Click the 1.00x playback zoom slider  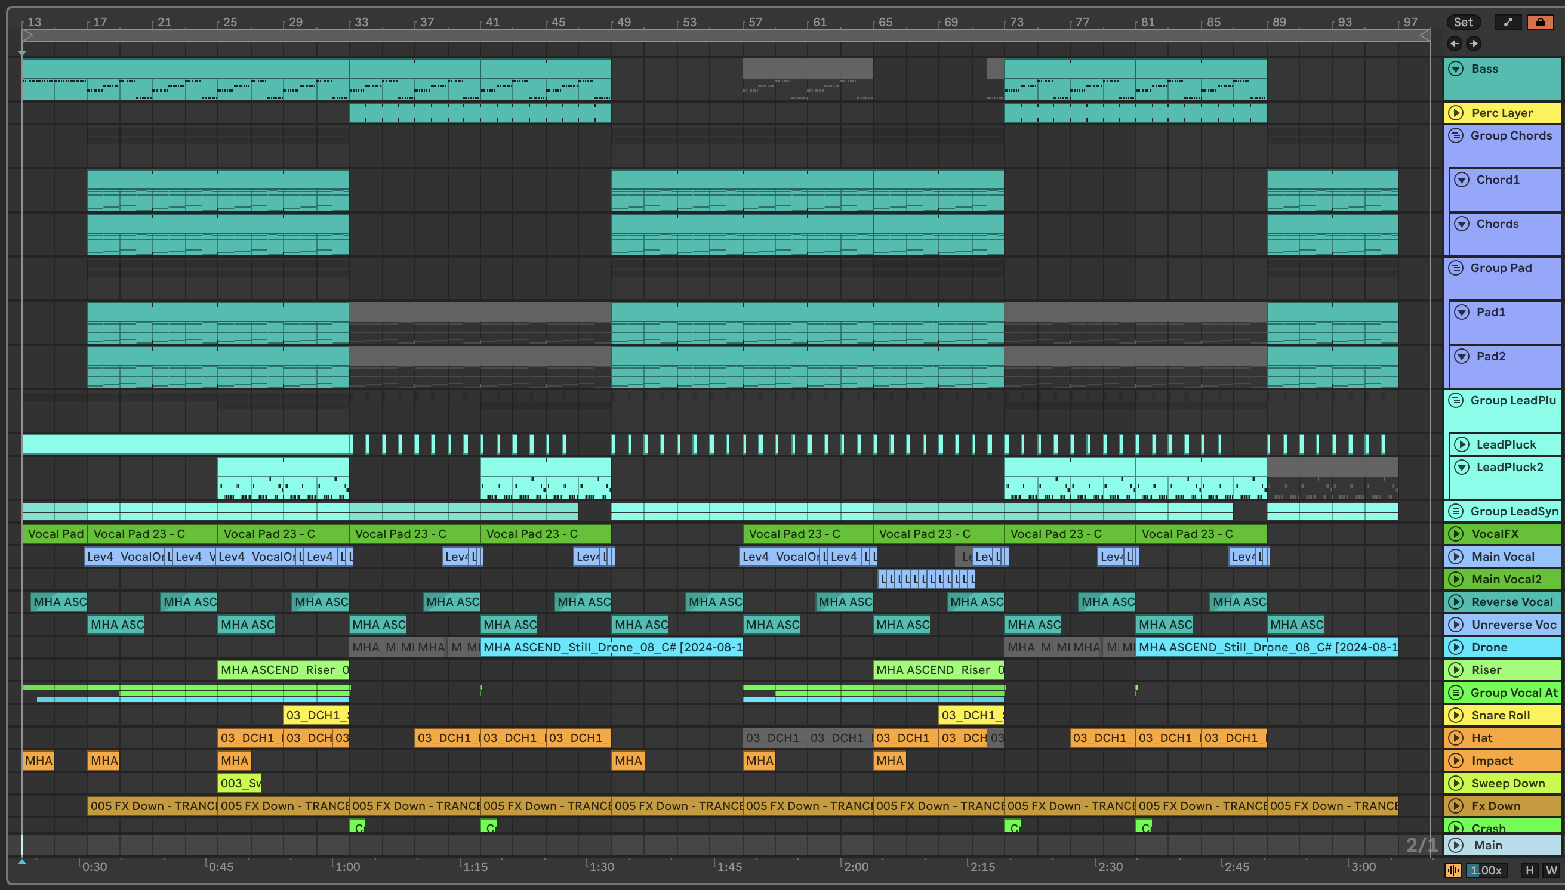(x=1487, y=870)
